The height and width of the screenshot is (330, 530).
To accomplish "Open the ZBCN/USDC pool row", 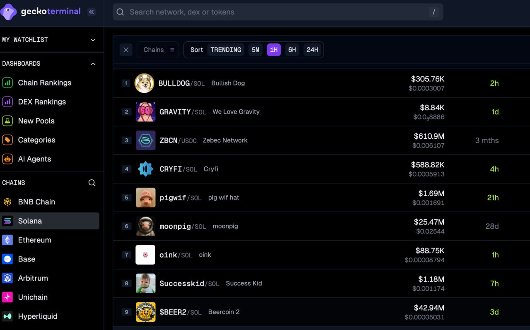I will [321, 140].
